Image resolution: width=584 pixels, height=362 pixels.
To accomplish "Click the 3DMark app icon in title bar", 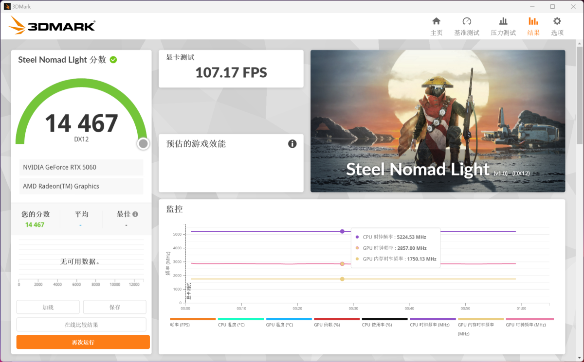I will [x=7, y=6].
